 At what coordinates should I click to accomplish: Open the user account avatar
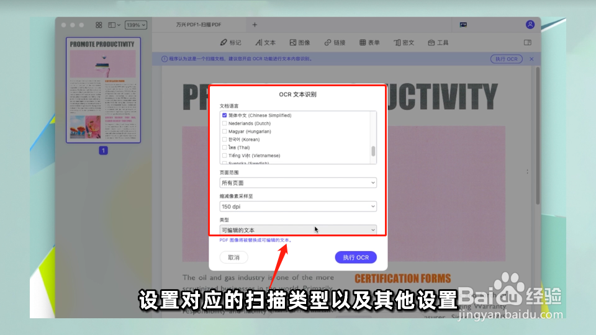530,25
